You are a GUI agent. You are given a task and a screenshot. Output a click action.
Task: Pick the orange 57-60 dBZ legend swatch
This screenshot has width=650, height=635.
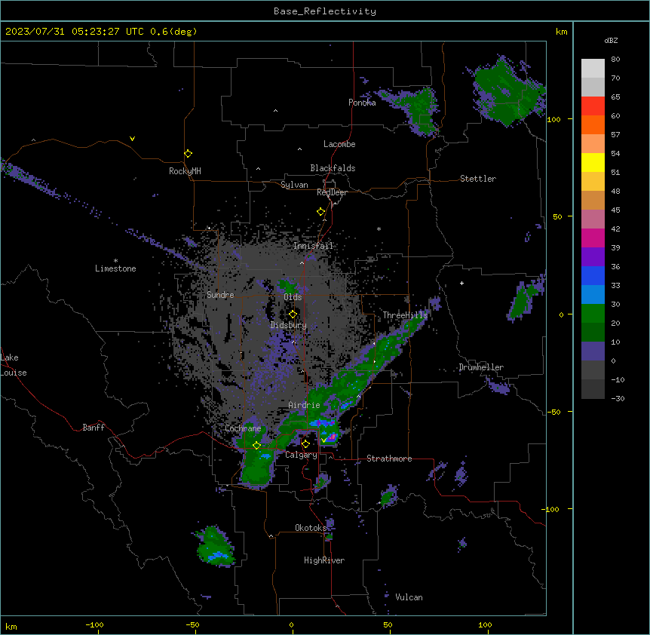click(593, 124)
